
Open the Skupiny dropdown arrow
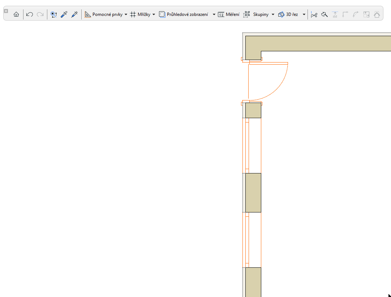point(273,14)
